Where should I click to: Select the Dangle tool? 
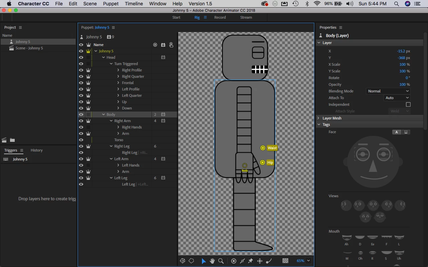268,261
